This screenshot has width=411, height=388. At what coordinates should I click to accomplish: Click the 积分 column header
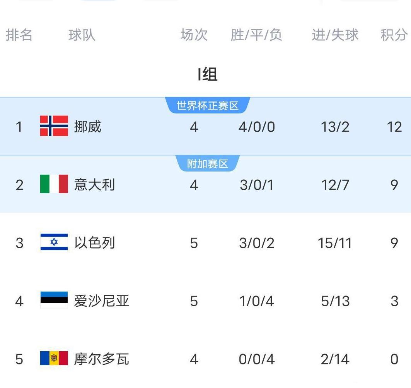click(x=394, y=35)
